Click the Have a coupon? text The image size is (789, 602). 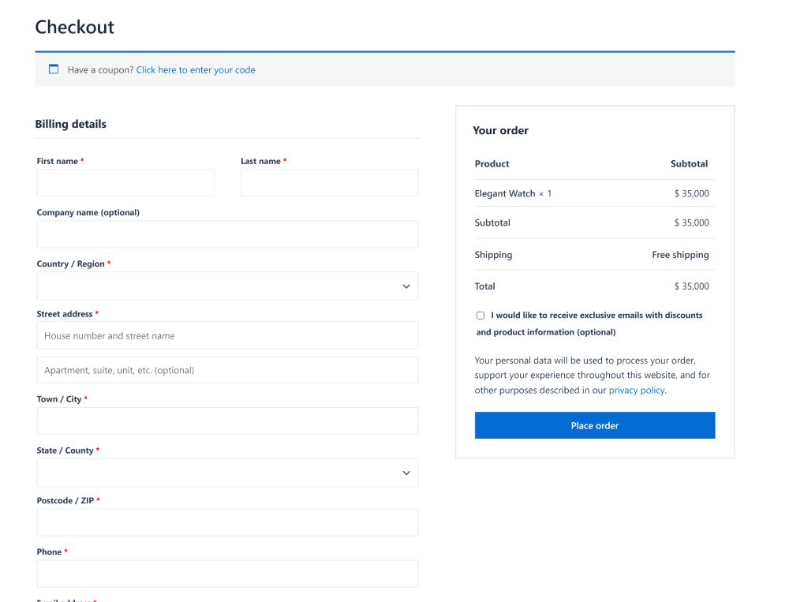click(x=101, y=70)
